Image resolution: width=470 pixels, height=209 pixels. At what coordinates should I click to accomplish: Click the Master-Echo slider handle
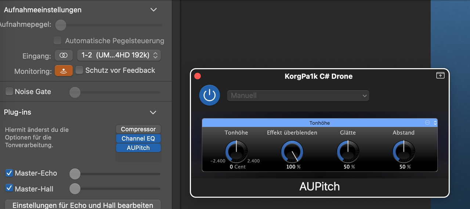[75, 173]
